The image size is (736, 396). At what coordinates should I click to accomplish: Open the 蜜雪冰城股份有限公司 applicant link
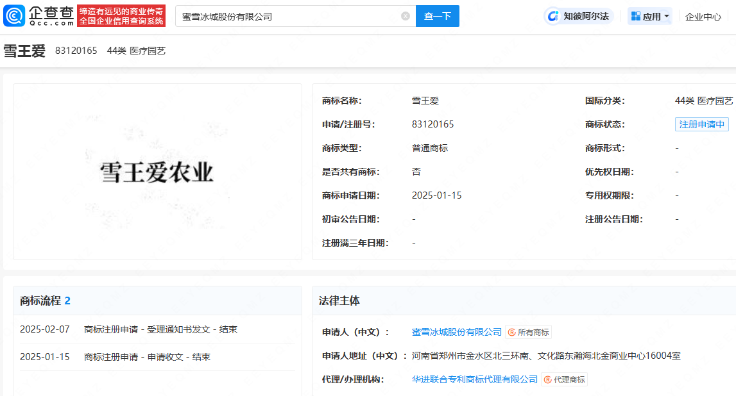(457, 332)
